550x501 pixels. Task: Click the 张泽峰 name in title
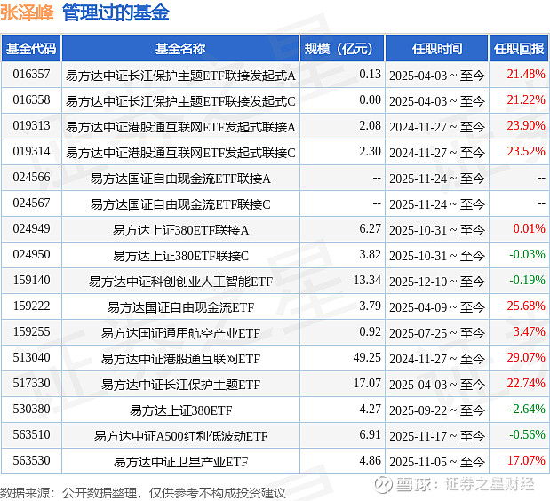27,13
